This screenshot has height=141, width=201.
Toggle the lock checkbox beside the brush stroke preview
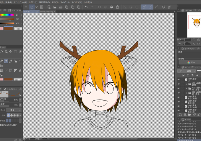20,95
